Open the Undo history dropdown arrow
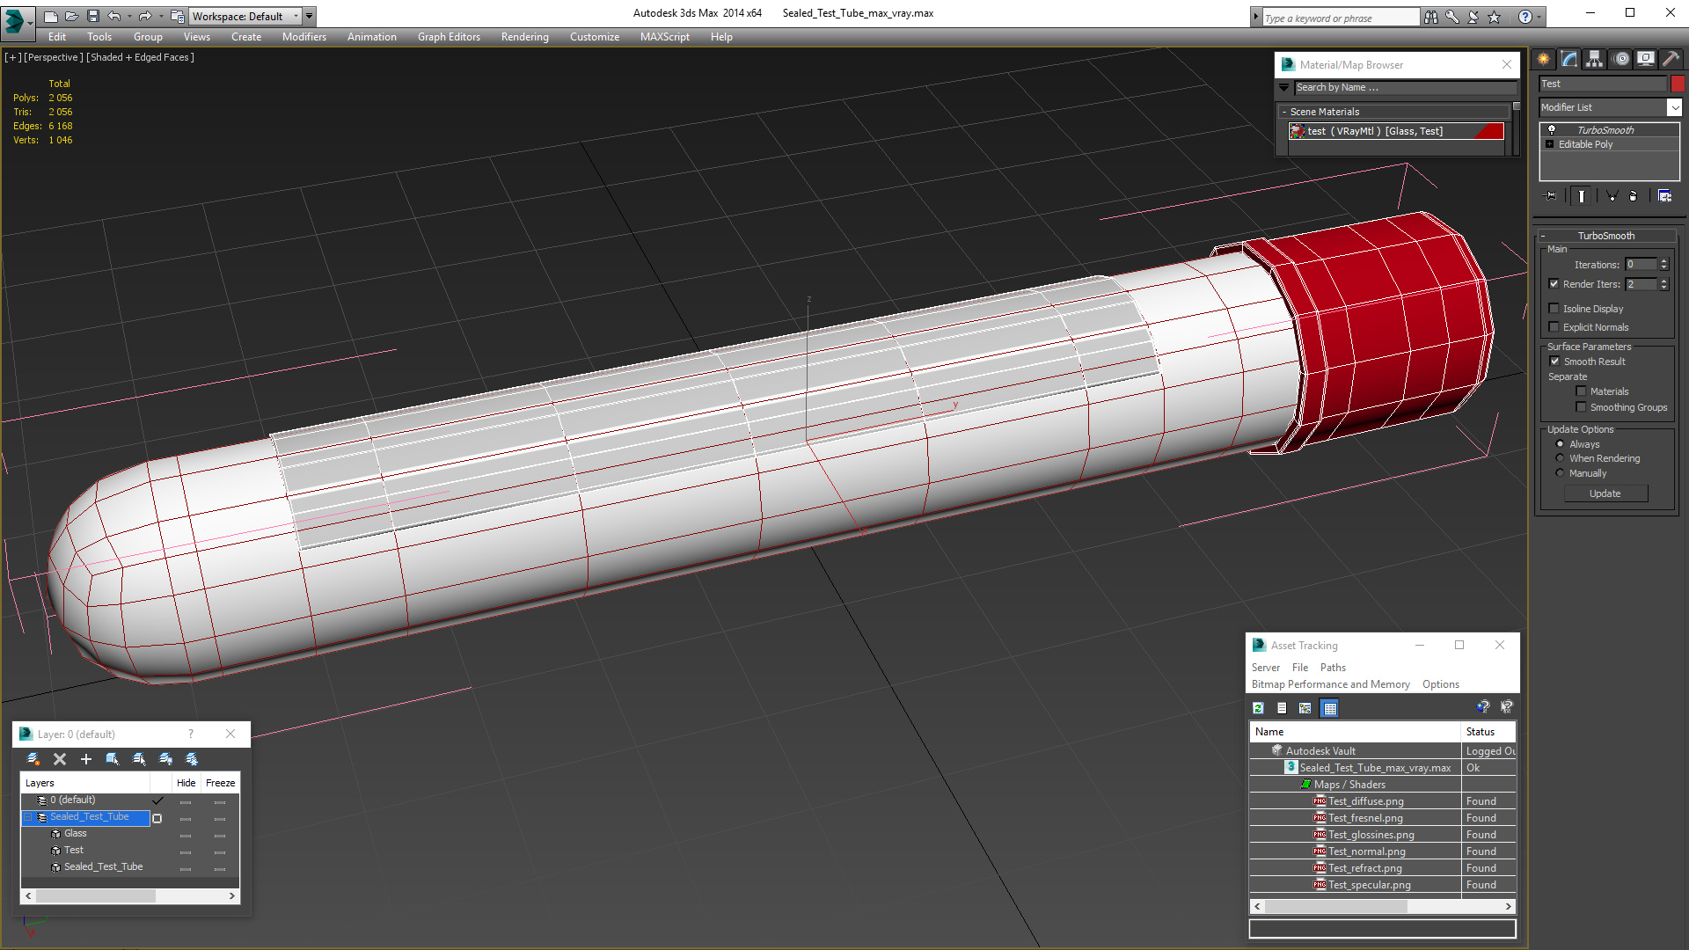Screen dimensions: 1689x950 (x=129, y=16)
